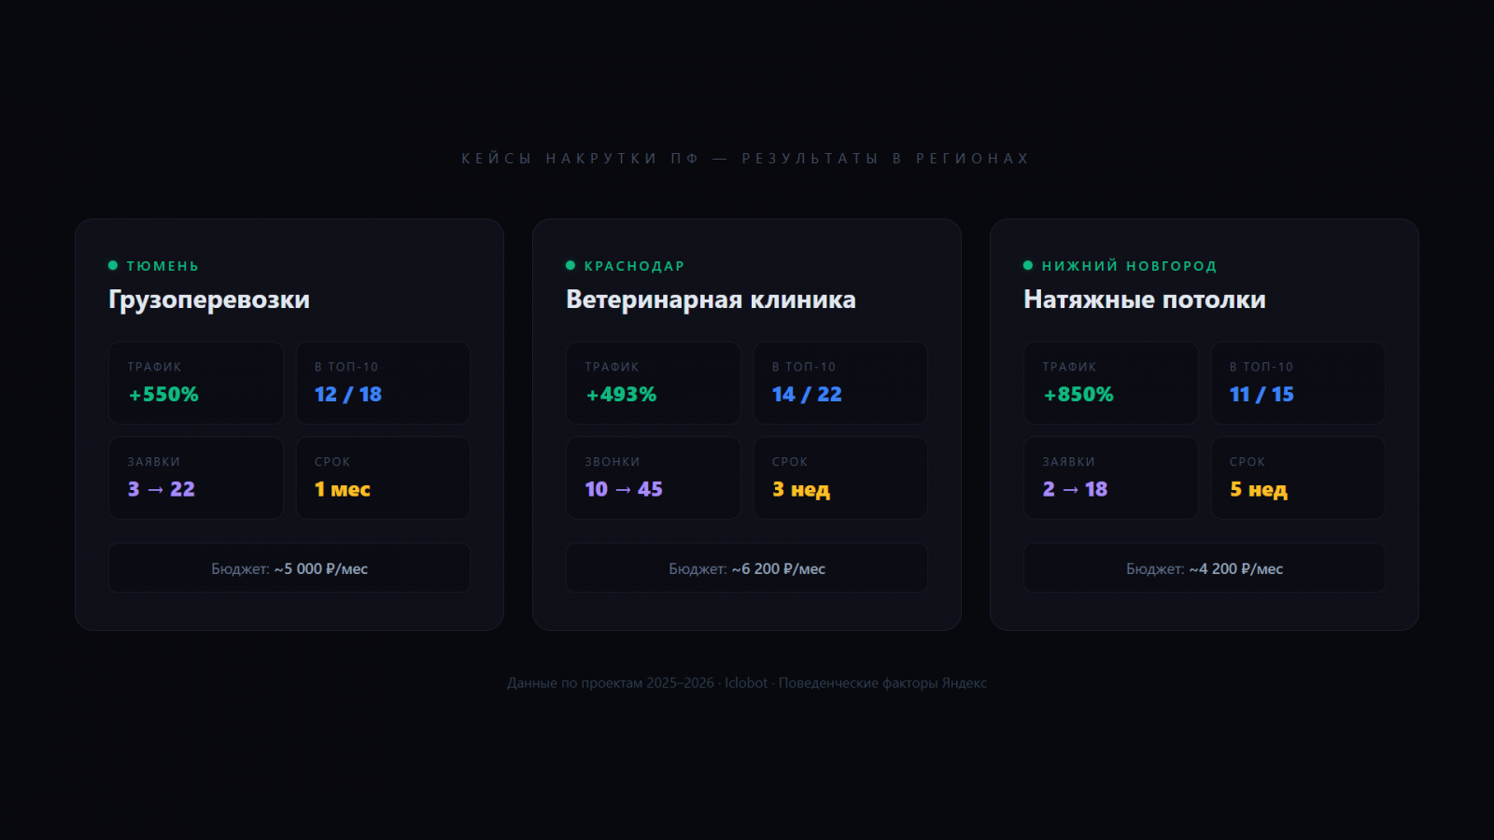Click the 3 нед срок tile
Screen dimensions: 1494x840
point(840,478)
